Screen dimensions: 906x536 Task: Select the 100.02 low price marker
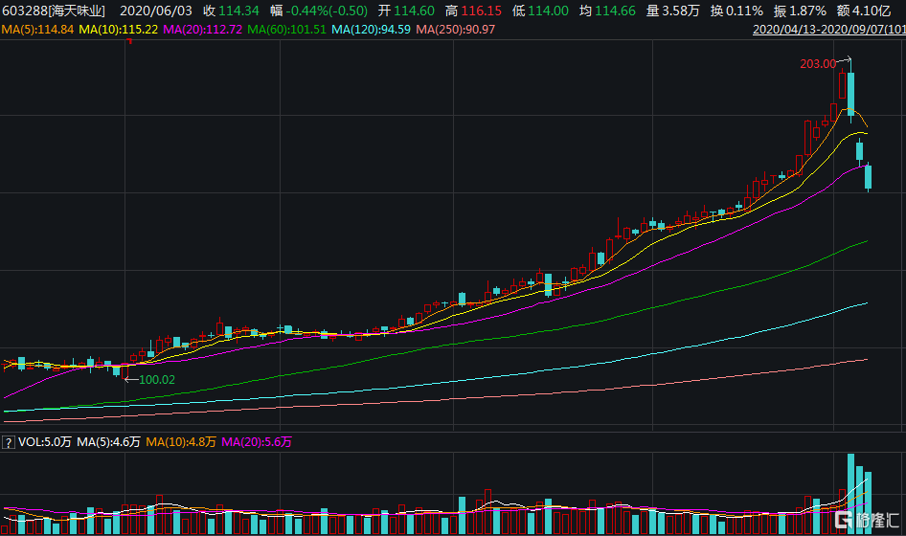click(x=156, y=379)
